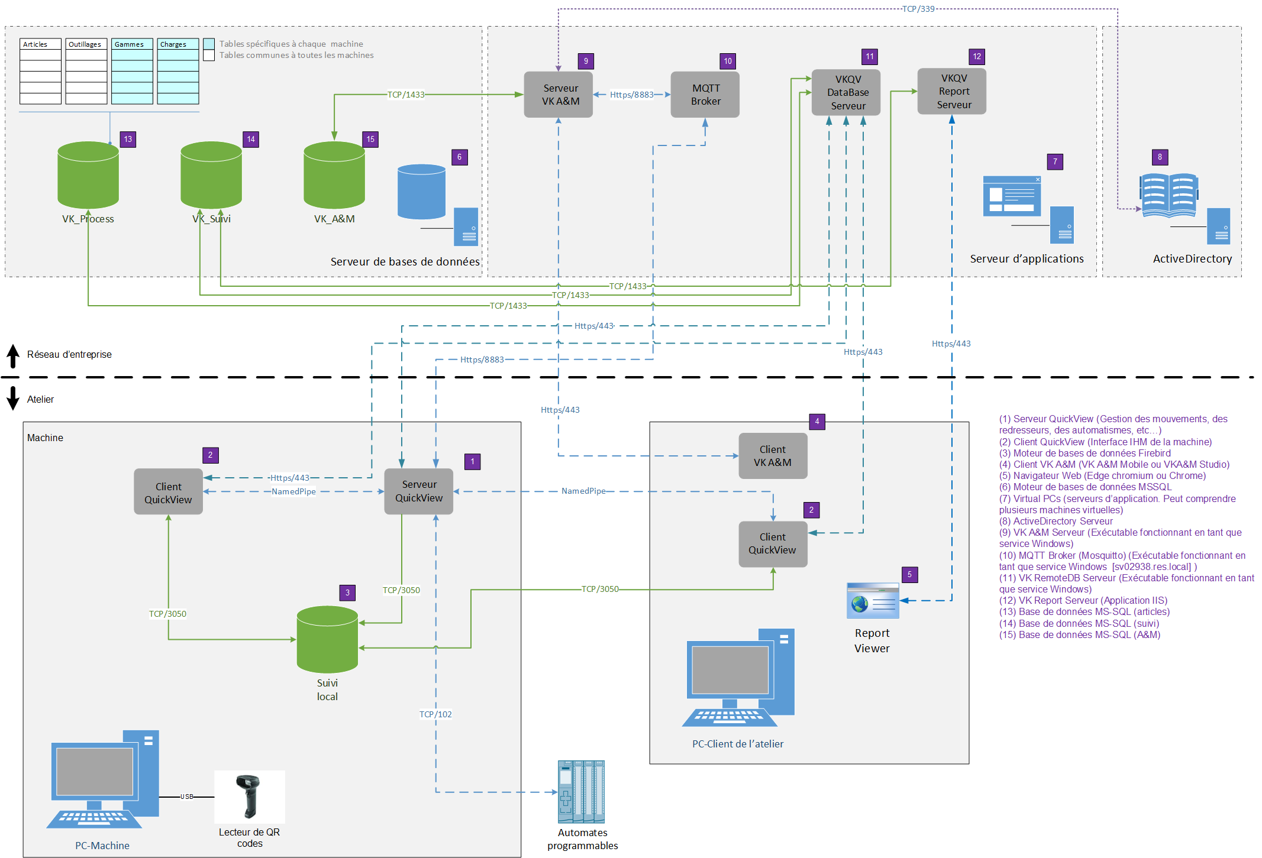Click the Serveur VK A&M box
This screenshot has width=1262, height=858.
click(558, 95)
